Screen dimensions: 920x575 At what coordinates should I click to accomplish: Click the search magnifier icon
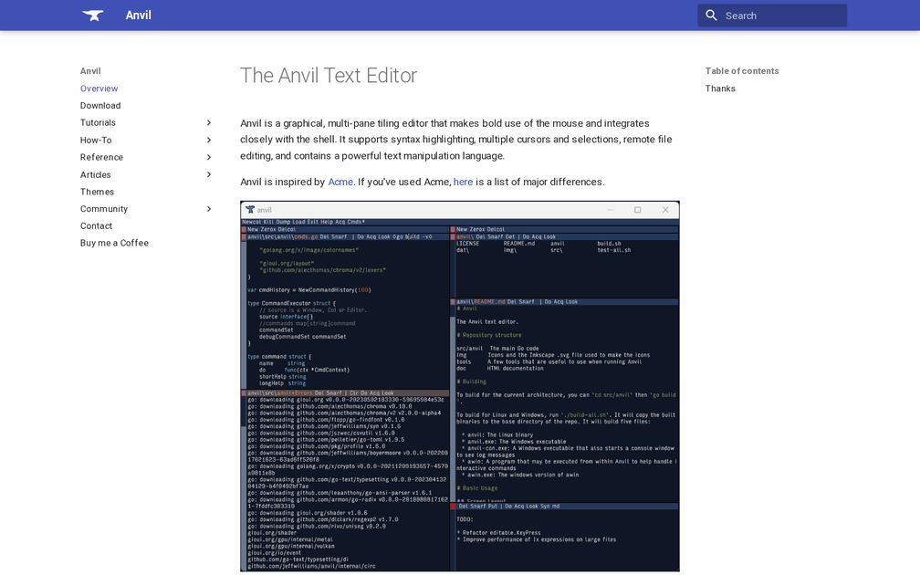point(711,16)
